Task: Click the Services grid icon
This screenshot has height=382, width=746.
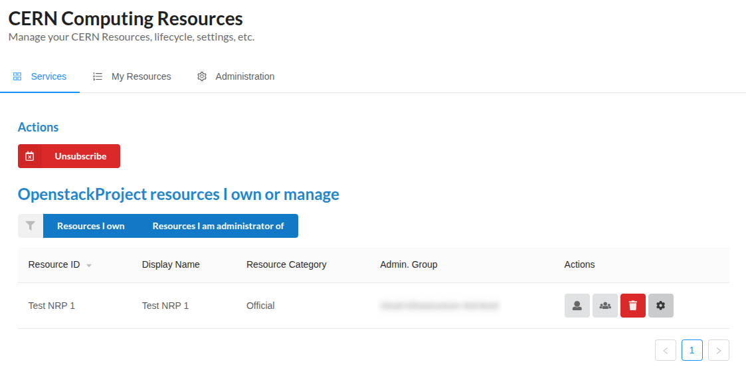Action: coord(17,76)
